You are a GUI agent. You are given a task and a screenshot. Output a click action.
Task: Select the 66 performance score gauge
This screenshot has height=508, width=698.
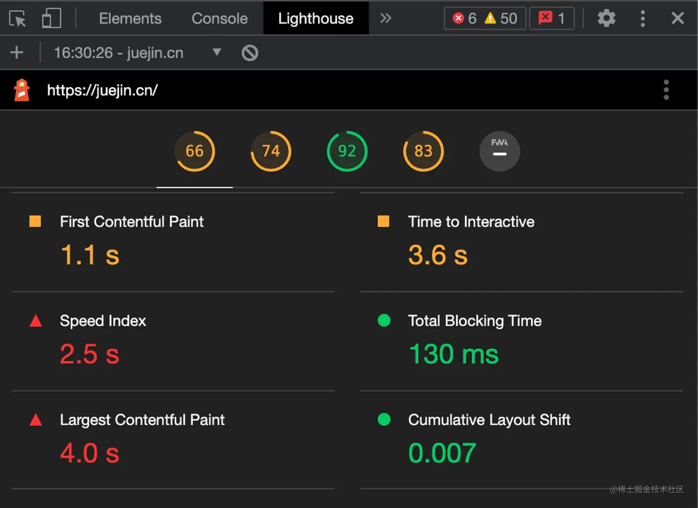point(194,151)
